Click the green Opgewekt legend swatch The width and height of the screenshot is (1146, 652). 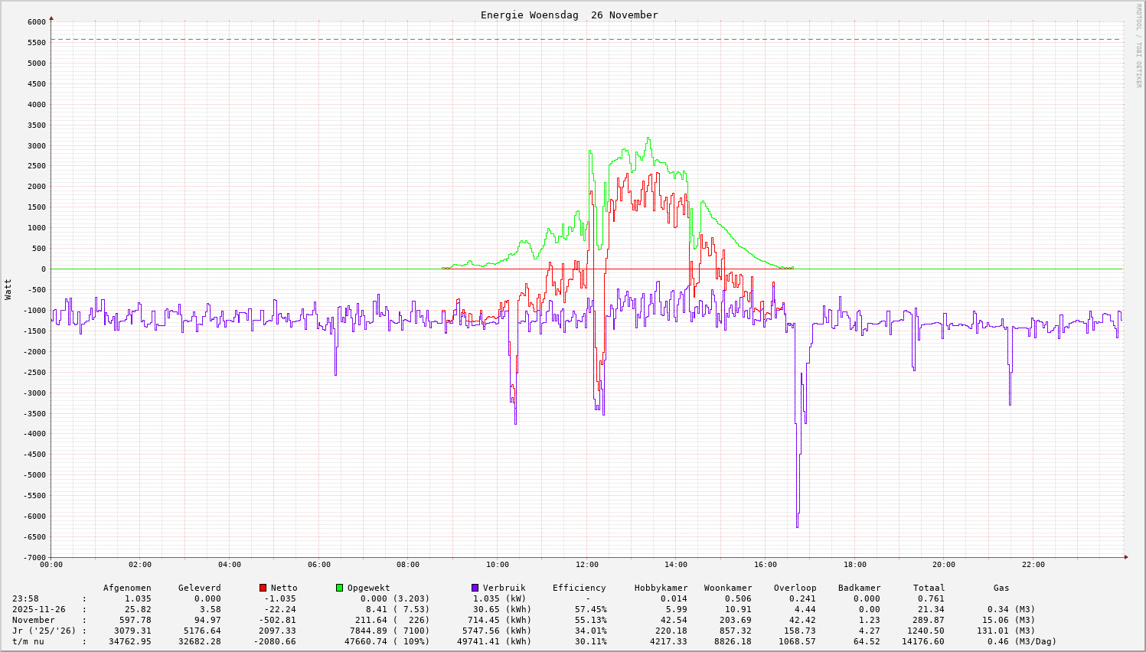[x=340, y=588]
